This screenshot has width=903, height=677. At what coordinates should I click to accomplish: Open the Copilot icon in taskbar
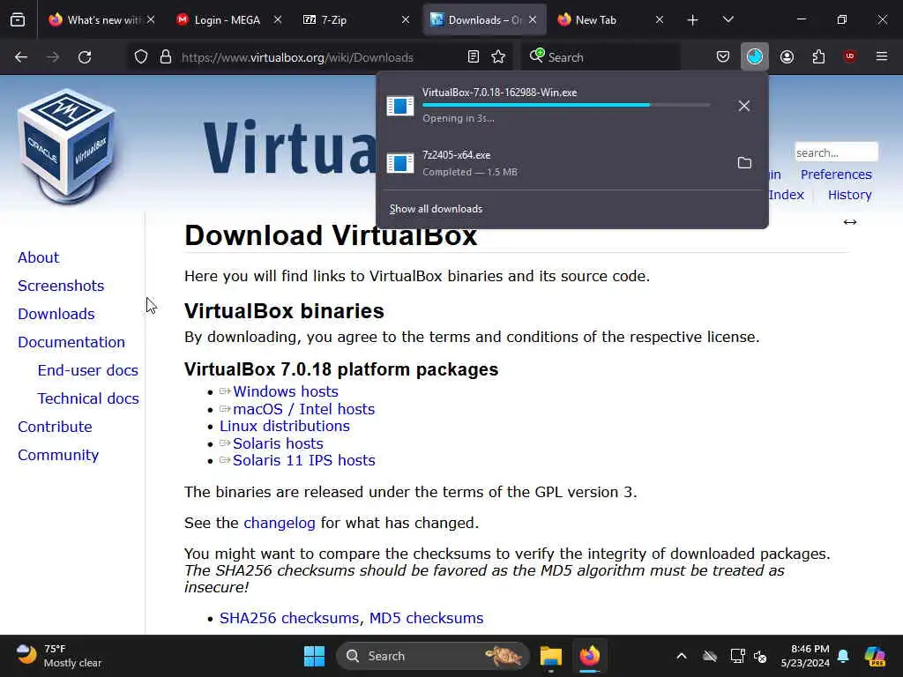[875, 656]
